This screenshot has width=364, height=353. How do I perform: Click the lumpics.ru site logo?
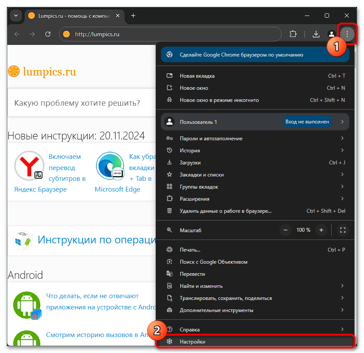(x=42, y=72)
